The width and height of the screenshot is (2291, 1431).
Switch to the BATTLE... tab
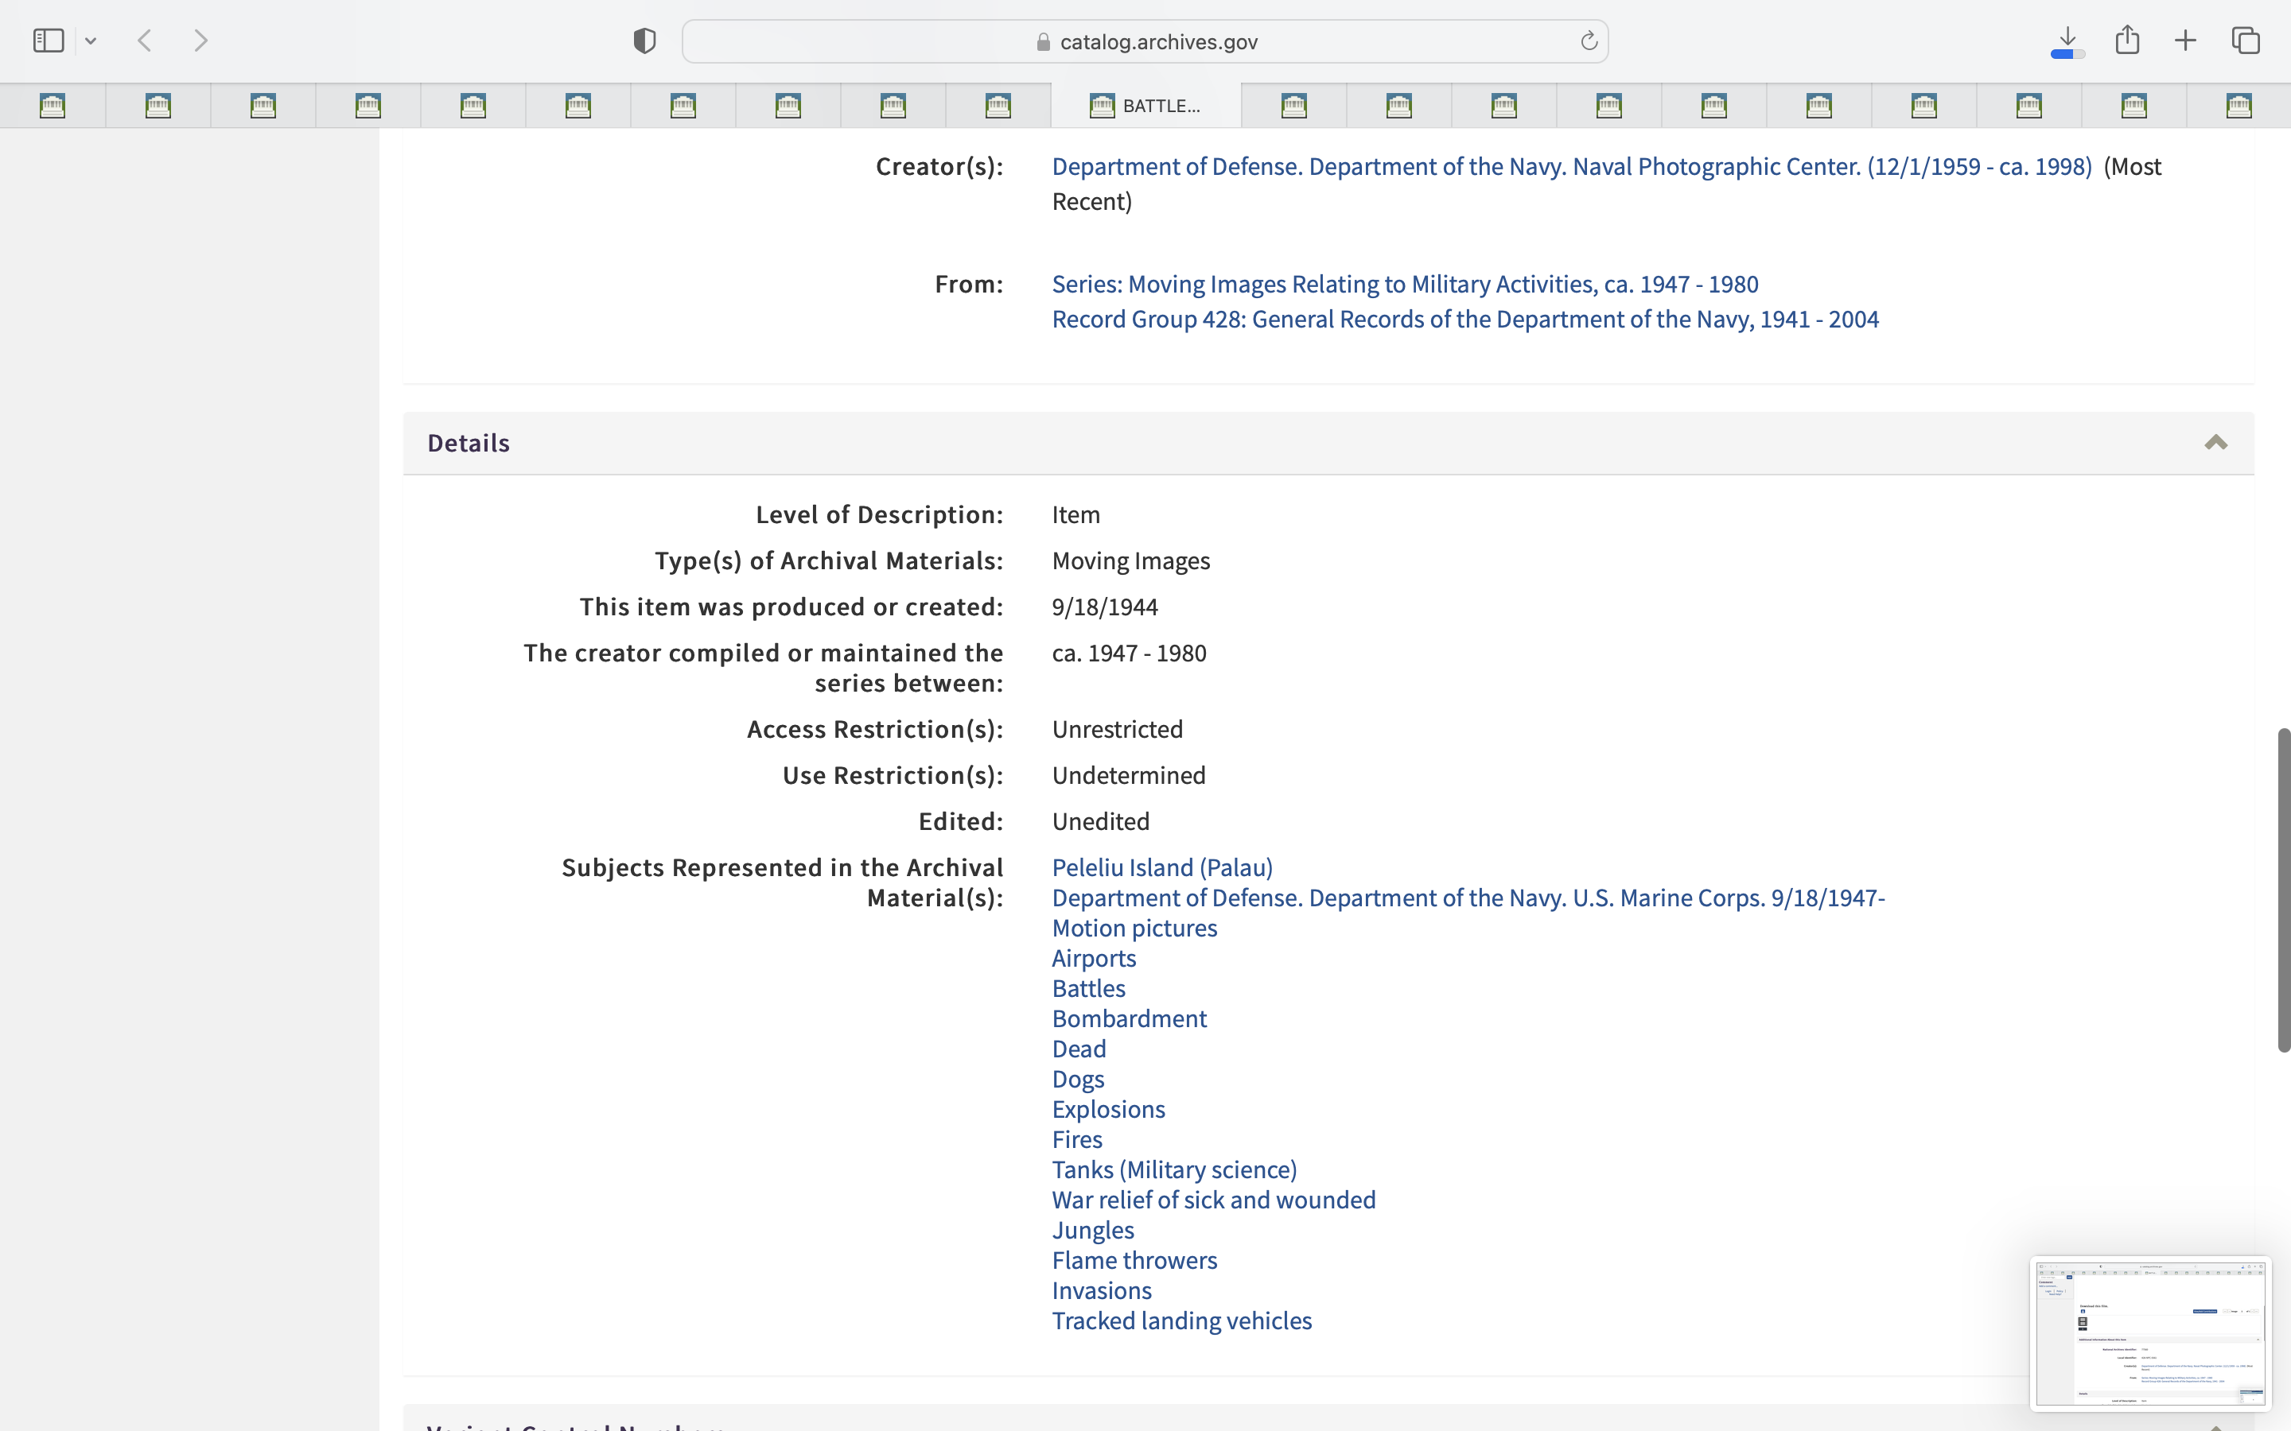(1145, 106)
